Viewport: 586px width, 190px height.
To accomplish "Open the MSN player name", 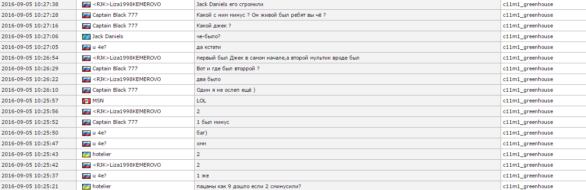I will 98,101.
